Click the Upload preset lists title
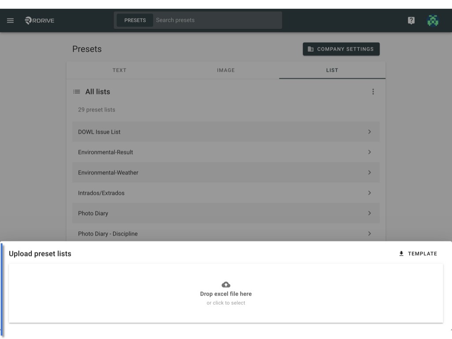Image resolution: width=452 pixels, height=339 pixels. [40, 254]
